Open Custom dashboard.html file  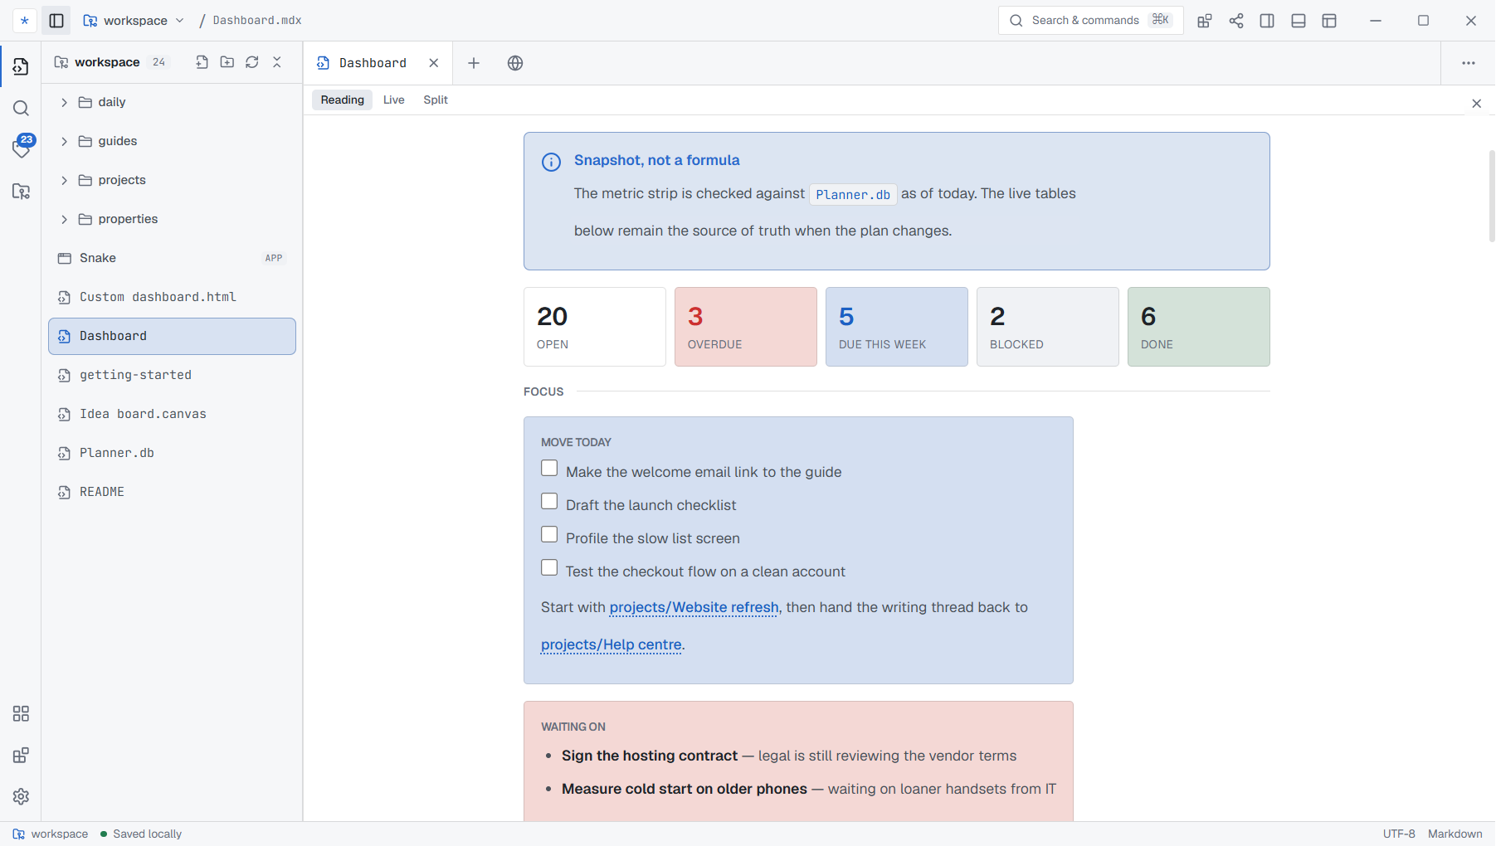(x=172, y=297)
